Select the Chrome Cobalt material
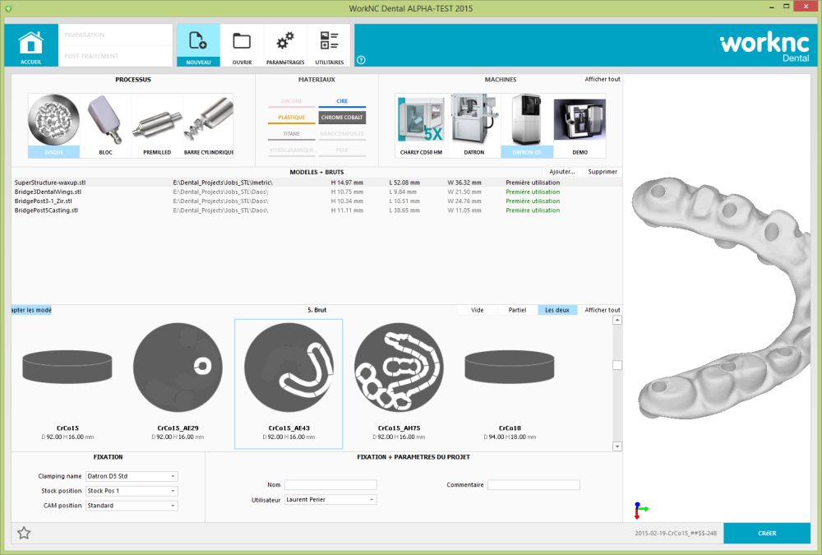The image size is (822, 555). (x=342, y=118)
